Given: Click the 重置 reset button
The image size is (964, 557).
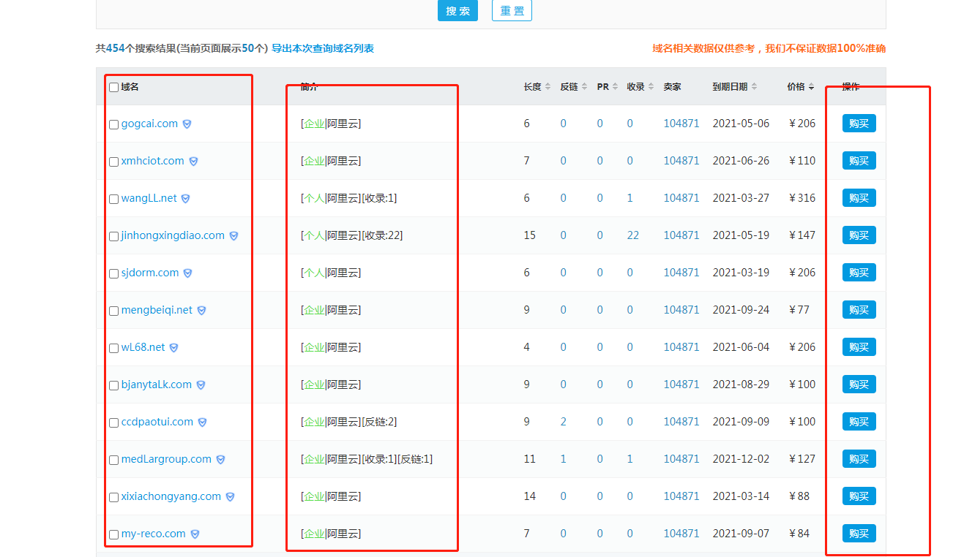Looking at the screenshot, I should click(x=512, y=11).
